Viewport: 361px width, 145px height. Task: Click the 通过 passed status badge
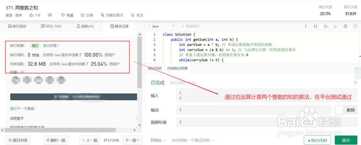coord(35,46)
